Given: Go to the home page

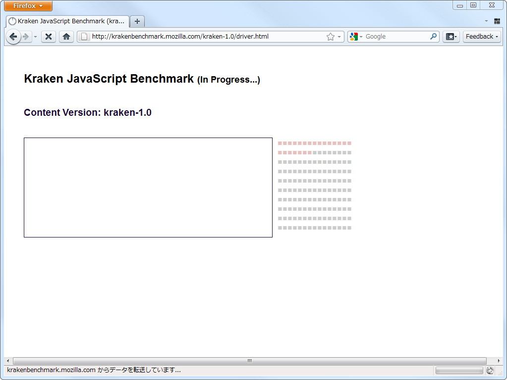Looking at the screenshot, I should tap(66, 37).
